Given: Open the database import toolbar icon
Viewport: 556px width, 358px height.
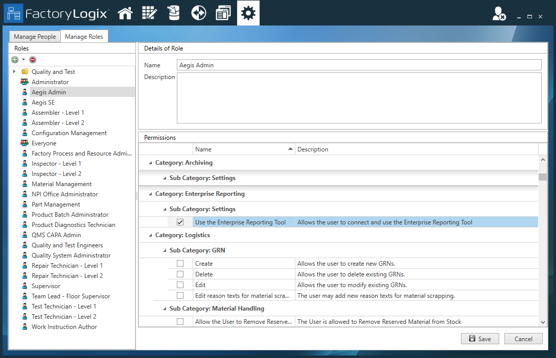Looking at the screenshot, I should tap(174, 13).
